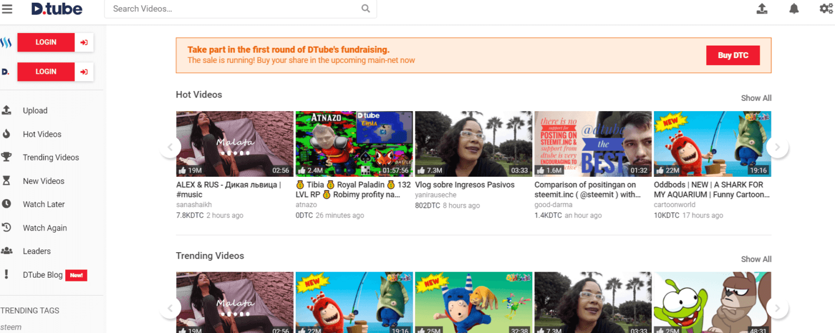The width and height of the screenshot is (835, 333).
Task: Click the D.tube logo
Action: 57,9
